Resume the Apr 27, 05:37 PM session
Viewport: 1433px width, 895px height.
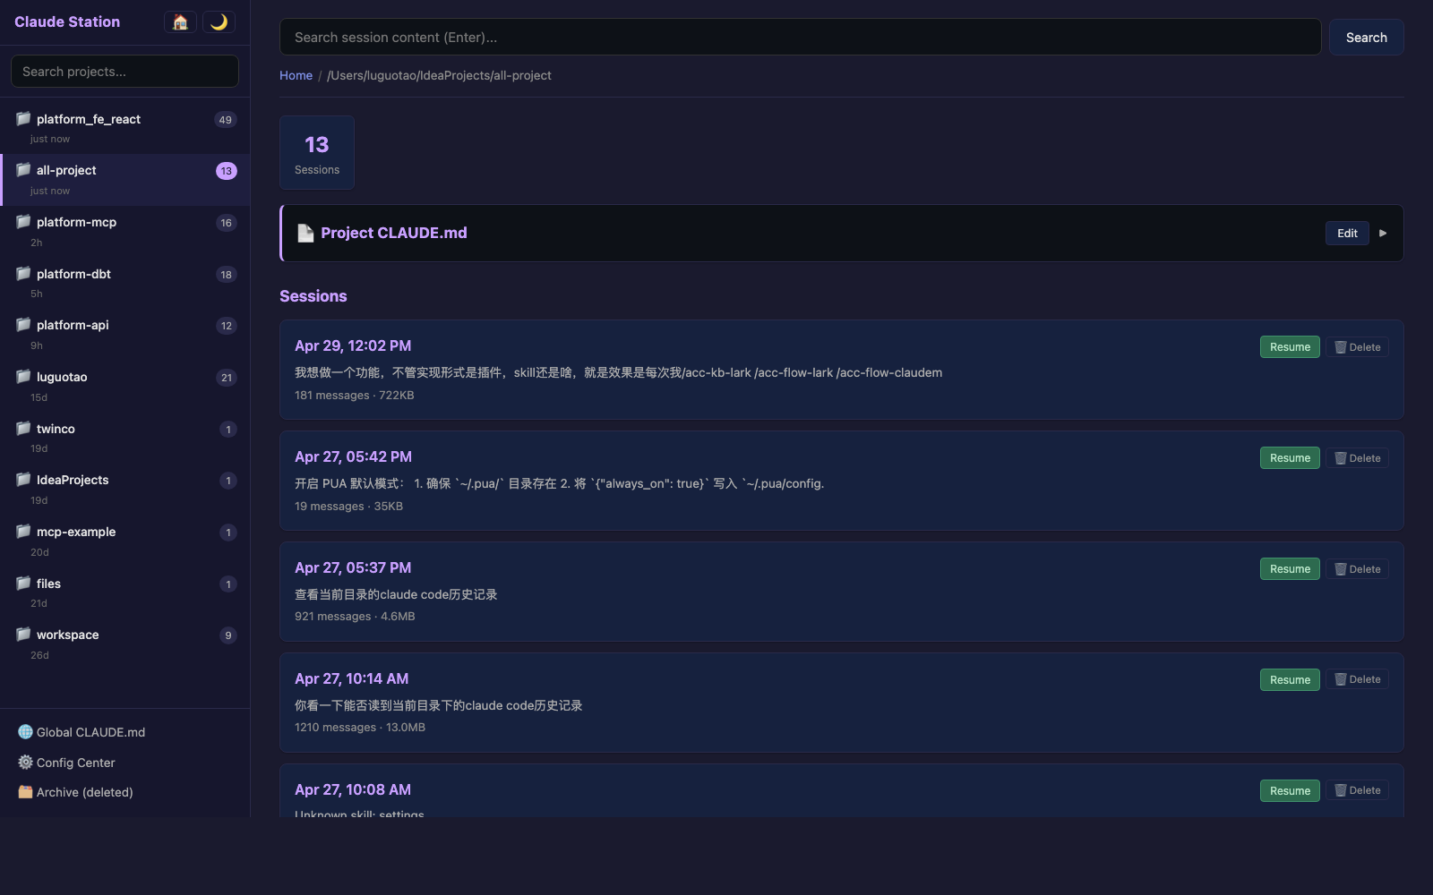point(1290,569)
